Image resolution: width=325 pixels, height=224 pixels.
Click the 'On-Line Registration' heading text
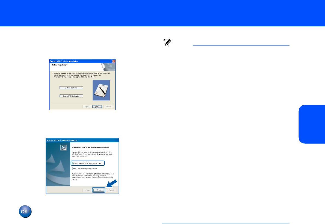59,65
